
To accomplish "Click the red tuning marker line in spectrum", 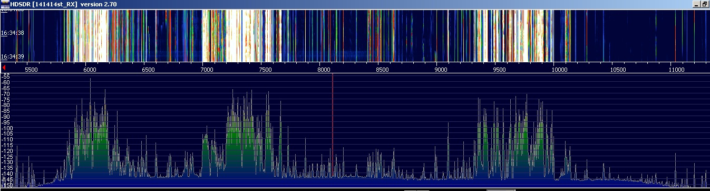I will point(333,129).
